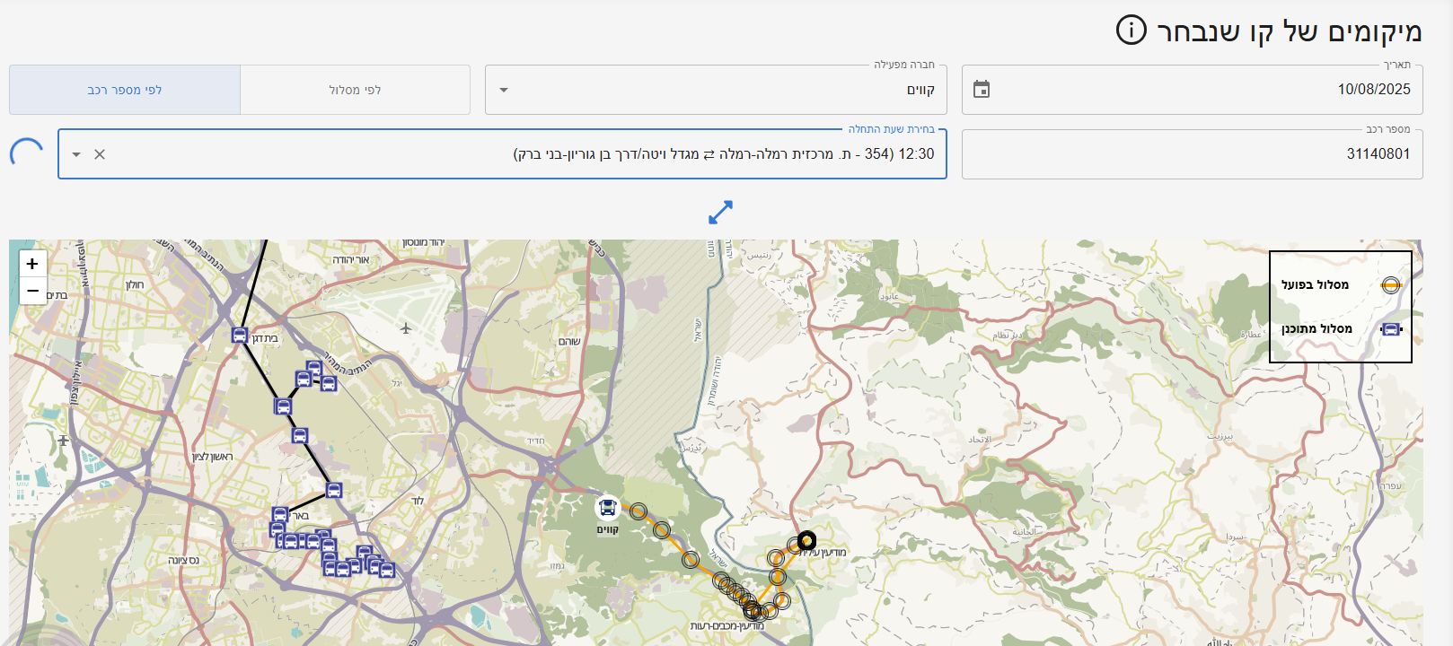Image resolution: width=1453 pixels, height=646 pixels.
Task: Click the page title מיקומים של קו שנבחר
Action: pos(1290,31)
